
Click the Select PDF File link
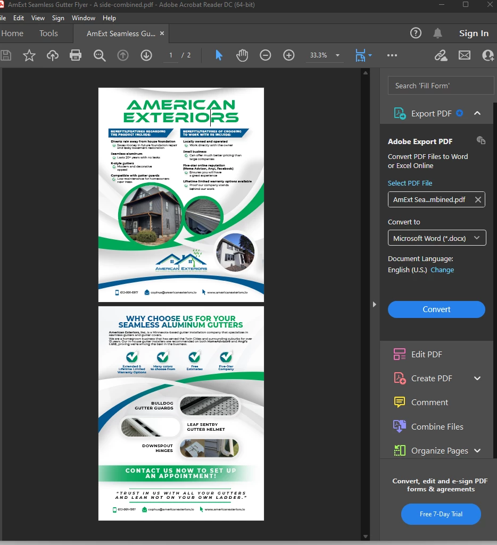(410, 183)
